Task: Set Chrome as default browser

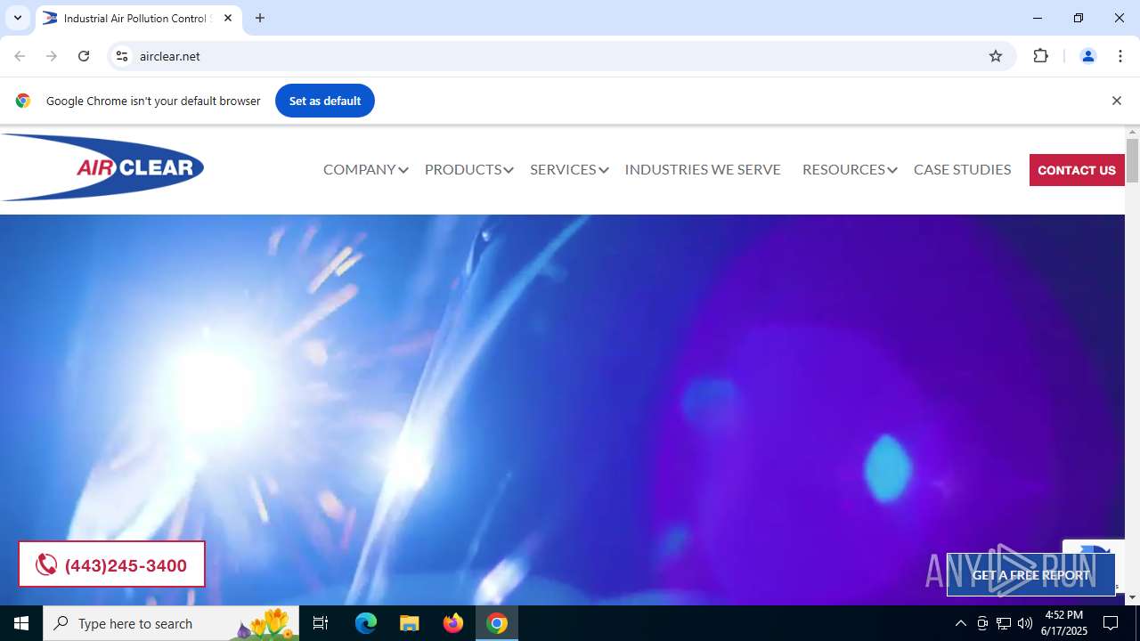Action: pos(325,101)
